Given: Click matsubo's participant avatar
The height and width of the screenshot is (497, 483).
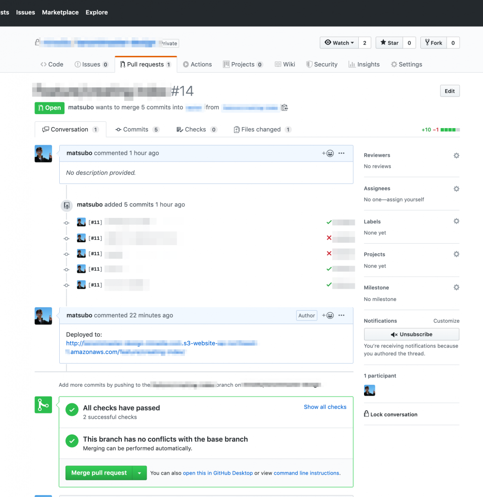Looking at the screenshot, I should point(369,390).
